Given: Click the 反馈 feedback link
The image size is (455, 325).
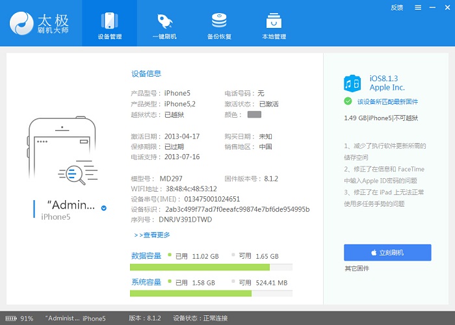Looking at the screenshot, I should [396, 7].
